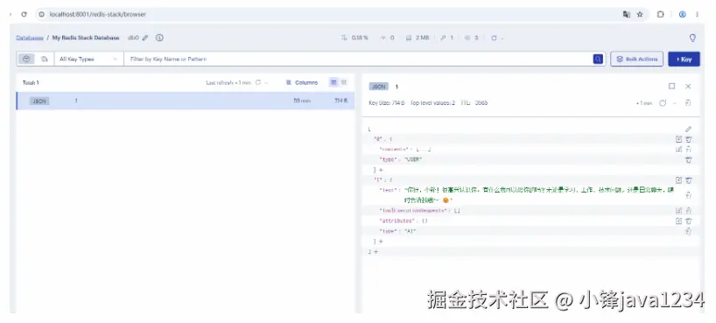Show database info icon
The height and width of the screenshot is (323, 716).
(159, 38)
